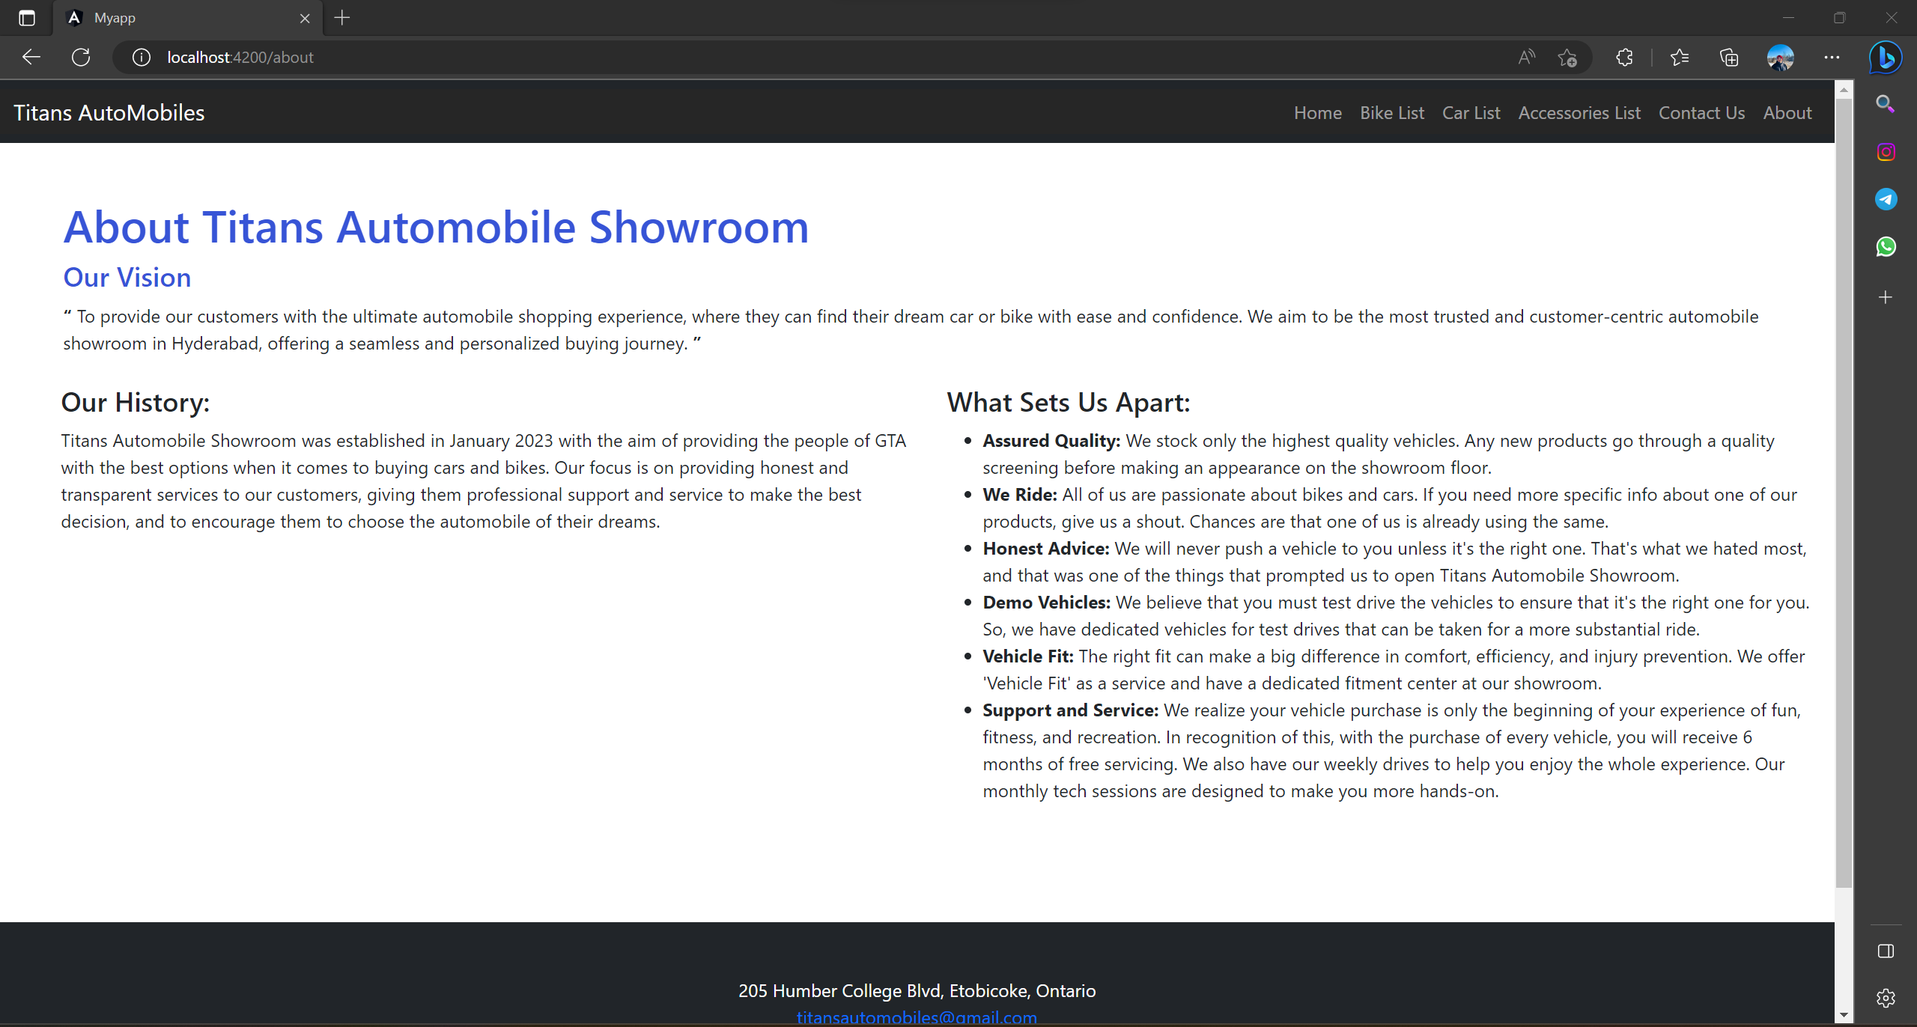Open Collections panel
1917x1027 pixels.
pos(1728,58)
